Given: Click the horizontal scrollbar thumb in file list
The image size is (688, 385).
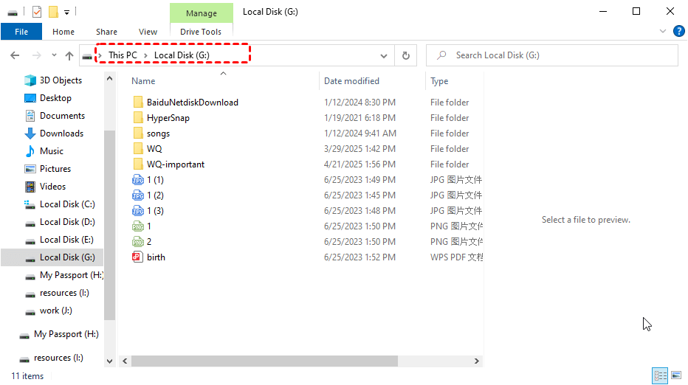Looking at the screenshot, I should point(264,361).
